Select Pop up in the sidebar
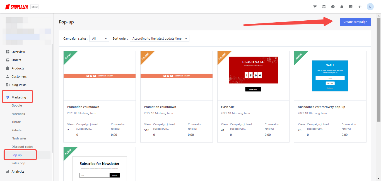This screenshot has width=381, height=181. coord(17,155)
